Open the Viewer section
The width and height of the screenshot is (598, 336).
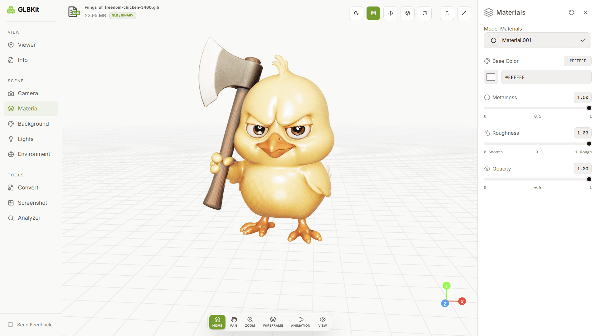tap(31, 45)
